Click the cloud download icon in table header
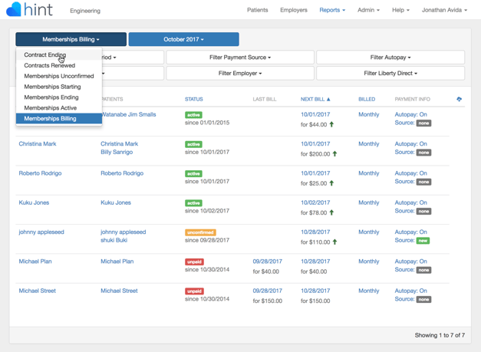This screenshot has height=352, width=481. click(459, 99)
